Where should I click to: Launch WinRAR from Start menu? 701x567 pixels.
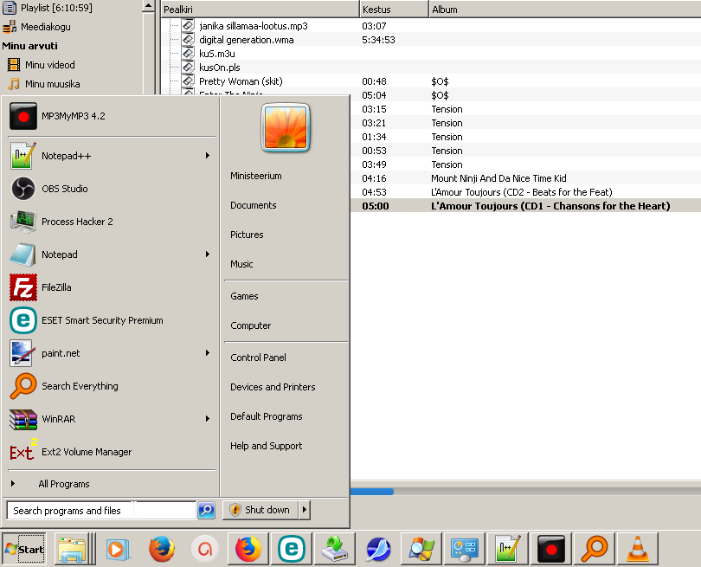[x=112, y=419]
